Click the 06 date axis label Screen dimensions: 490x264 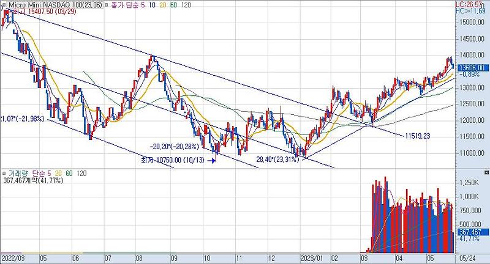[x=75, y=258]
